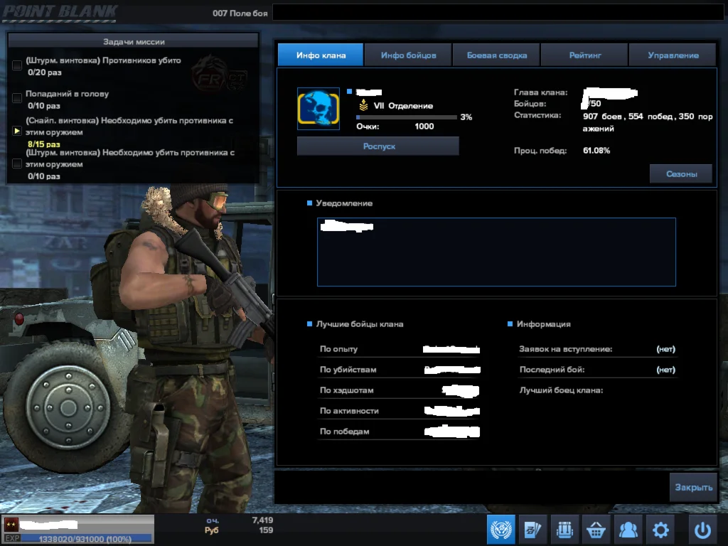Click the 7,419 points balance
The image size is (728, 546).
coord(262,520)
